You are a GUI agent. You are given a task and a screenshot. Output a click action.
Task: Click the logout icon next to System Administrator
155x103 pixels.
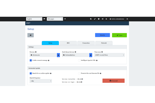point(127,19)
